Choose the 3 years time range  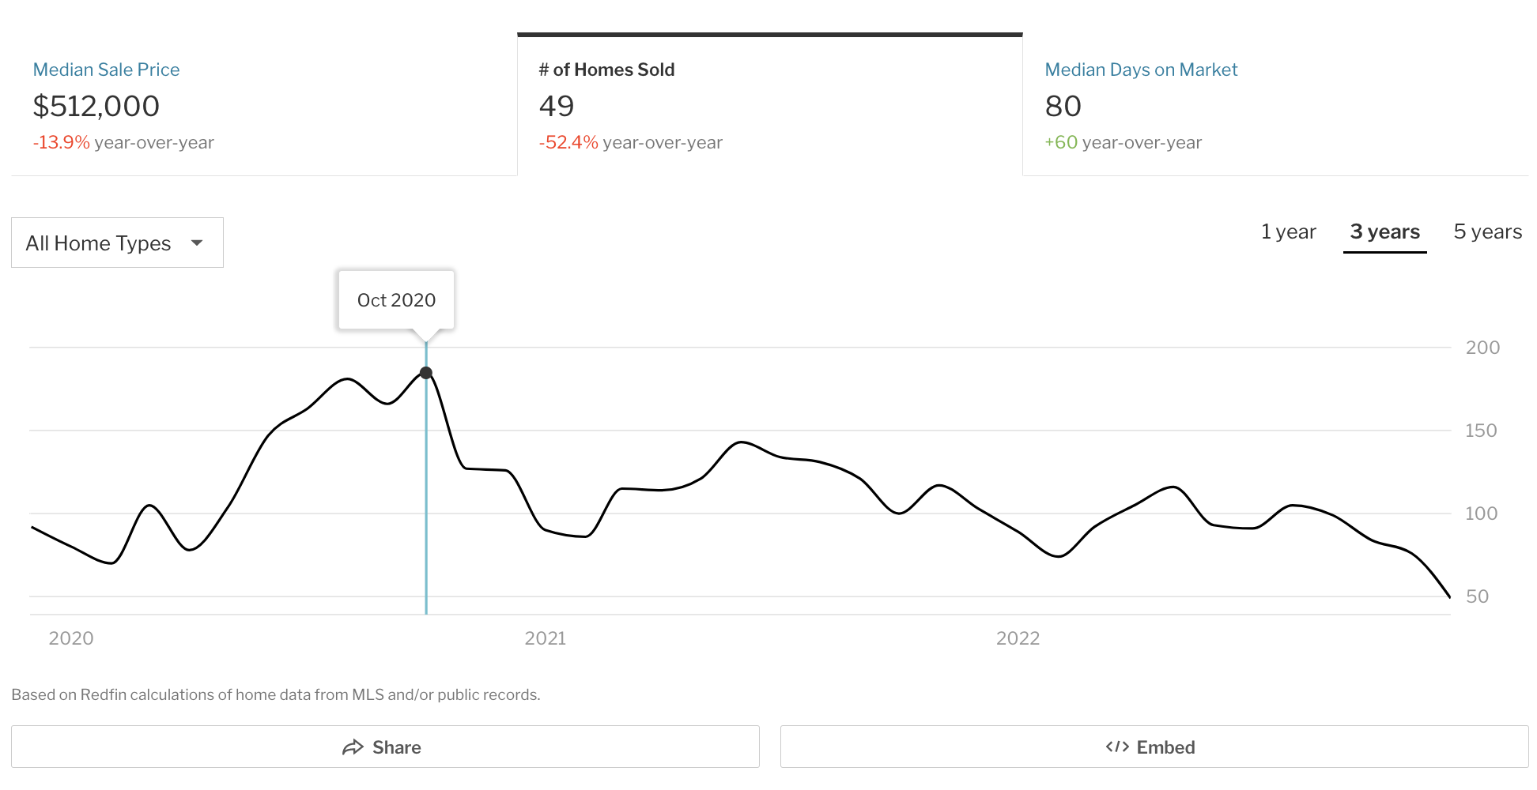click(1384, 232)
